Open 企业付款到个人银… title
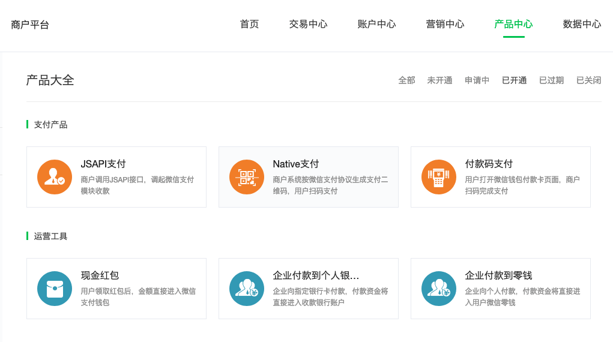Screen dimensions: 613x342 pyautogui.click(x=316, y=275)
